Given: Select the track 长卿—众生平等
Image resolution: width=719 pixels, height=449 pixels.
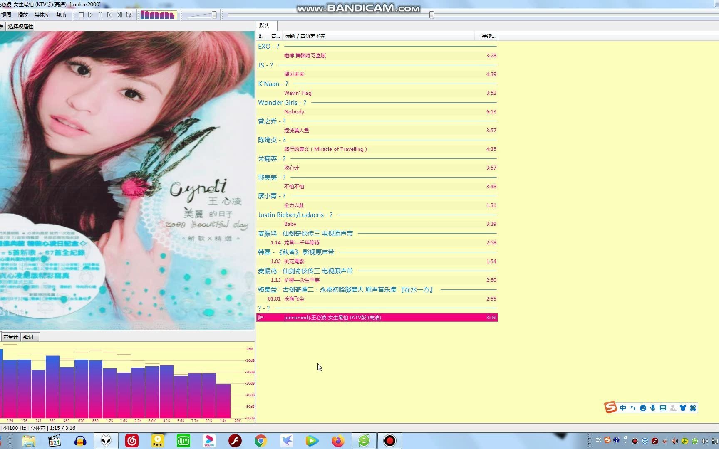Looking at the screenshot, I should pos(377,280).
